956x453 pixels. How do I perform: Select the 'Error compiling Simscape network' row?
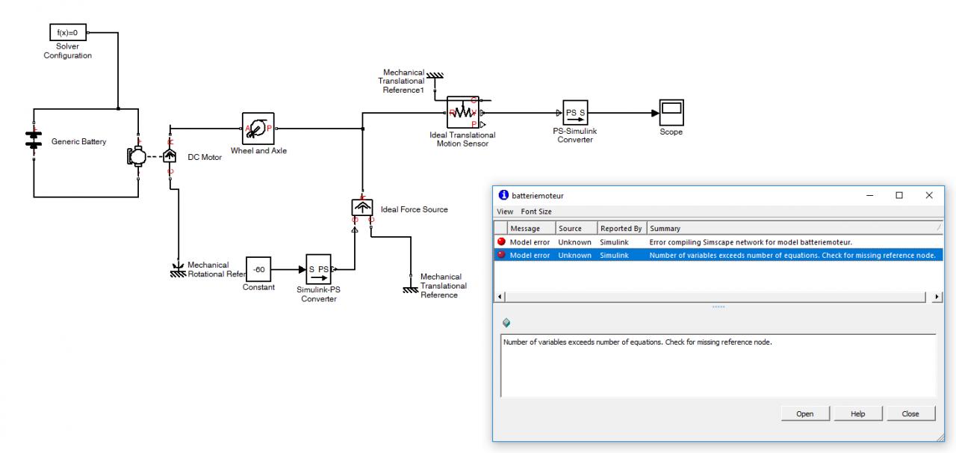point(719,242)
